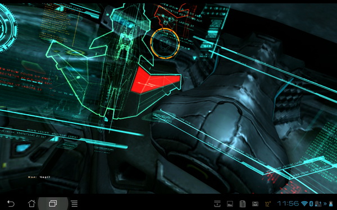Screen dimensions: 337x210
Task: Open the download notification icon
Action: point(217,204)
